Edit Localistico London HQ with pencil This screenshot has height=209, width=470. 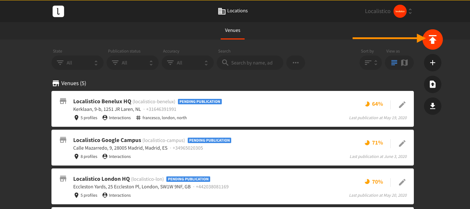click(402, 182)
